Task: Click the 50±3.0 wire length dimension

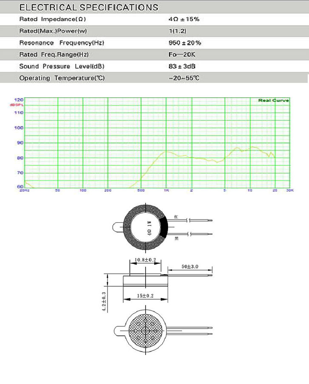Action: (190, 267)
